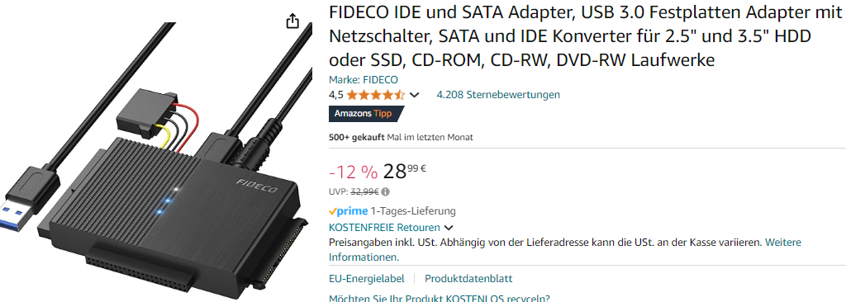Click the -12 % discount label
The image size is (851, 302).
353,172
